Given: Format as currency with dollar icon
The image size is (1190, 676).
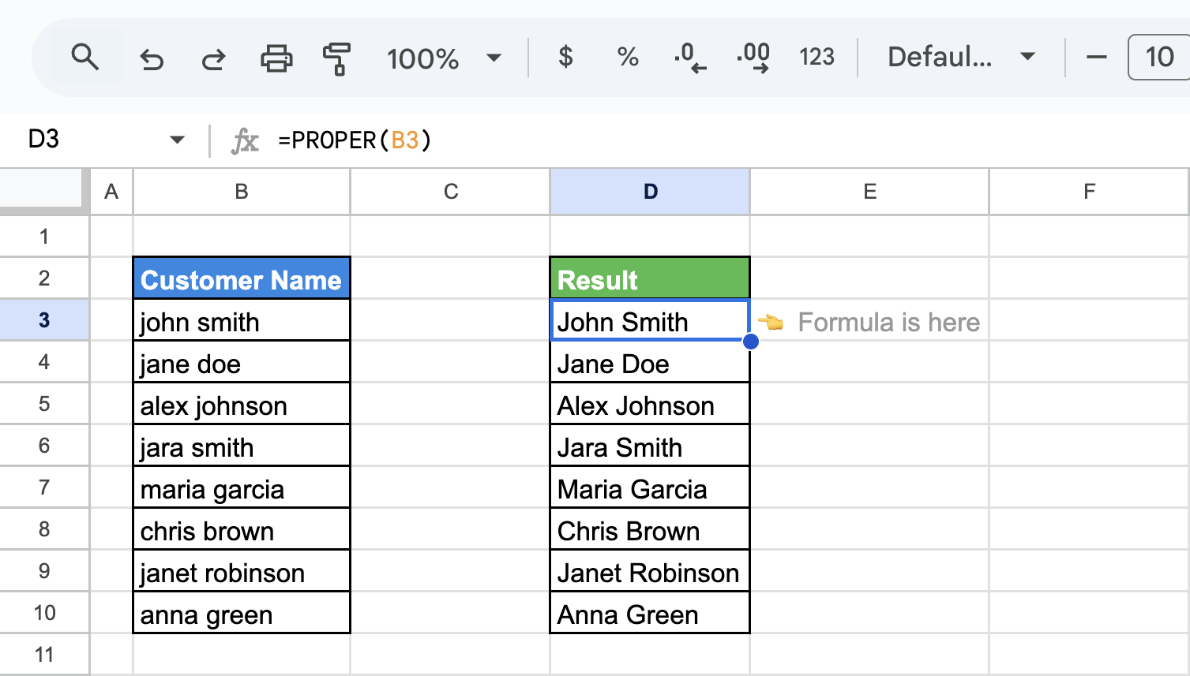Looking at the screenshot, I should click(x=565, y=57).
